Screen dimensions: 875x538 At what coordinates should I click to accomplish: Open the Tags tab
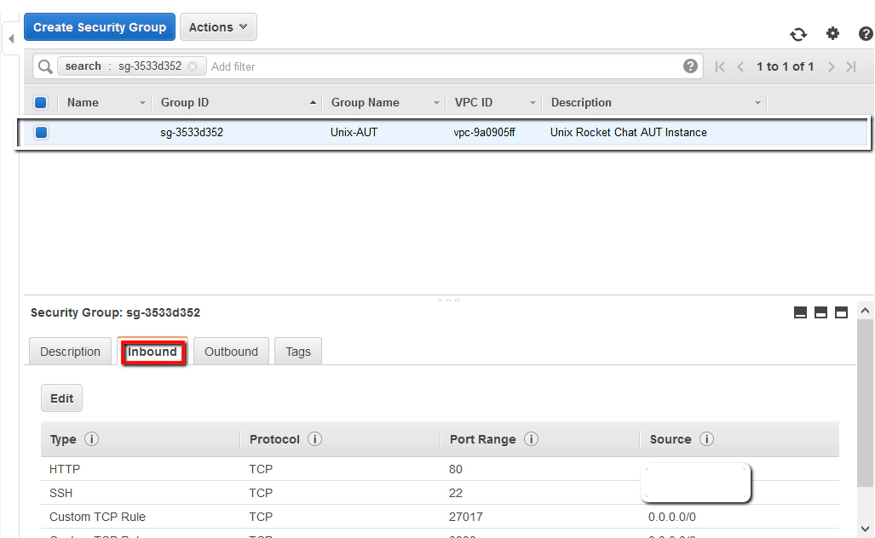pyautogui.click(x=297, y=351)
